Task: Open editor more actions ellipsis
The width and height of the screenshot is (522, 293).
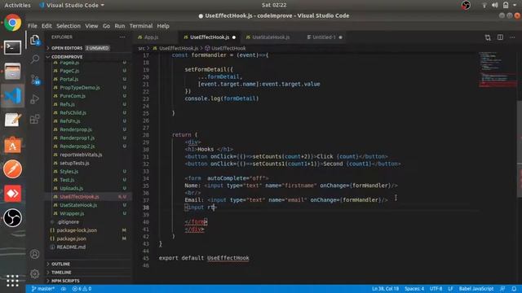Action: tap(512, 37)
